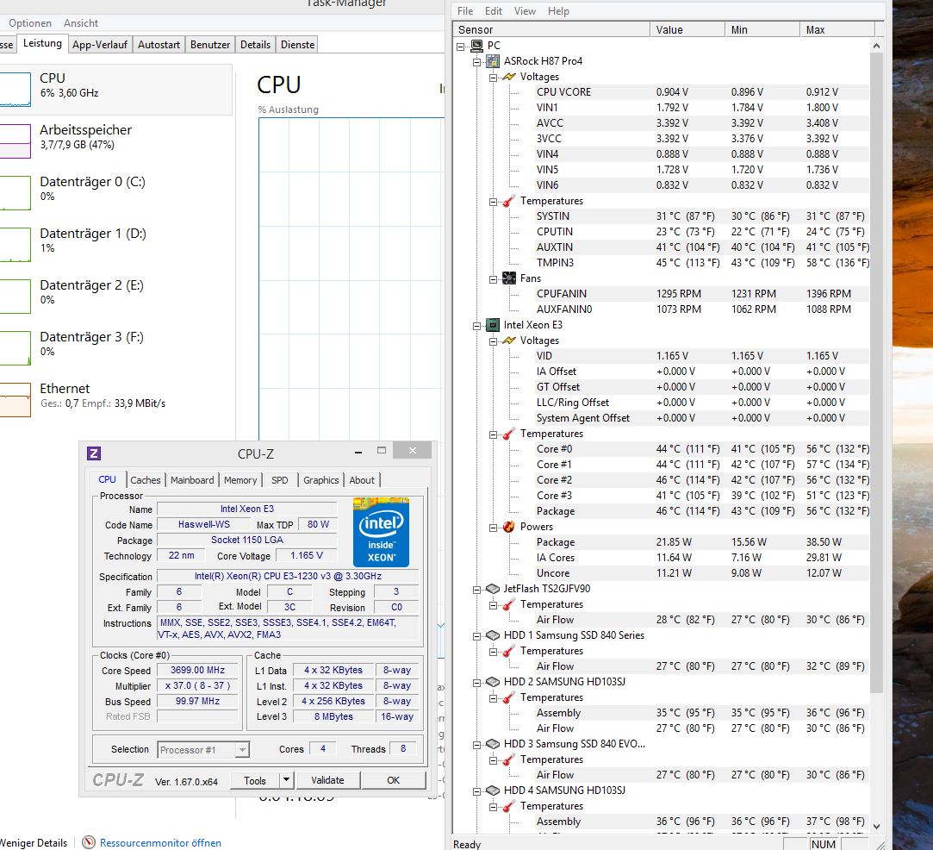Open the Processor #1 selection dropdown in CPU-Z
The height and width of the screenshot is (850, 933).
click(x=241, y=749)
